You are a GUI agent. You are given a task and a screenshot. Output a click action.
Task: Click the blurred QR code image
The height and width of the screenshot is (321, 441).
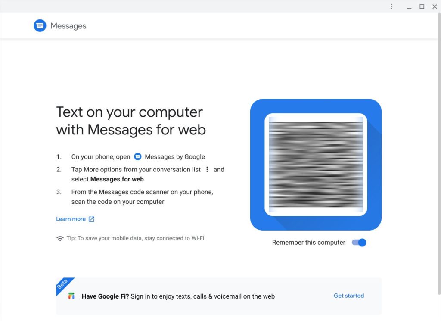[316, 165]
